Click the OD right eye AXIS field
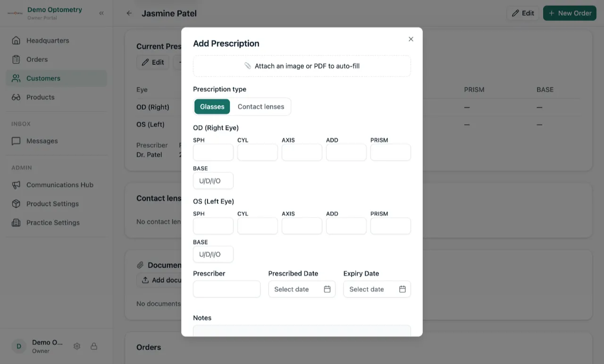Viewport: 604px width, 364px height. (302, 152)
